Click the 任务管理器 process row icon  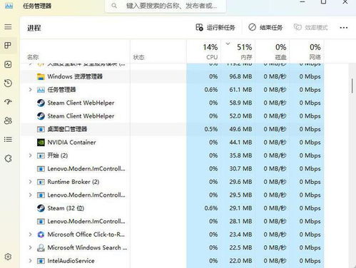tap(41, 90)
